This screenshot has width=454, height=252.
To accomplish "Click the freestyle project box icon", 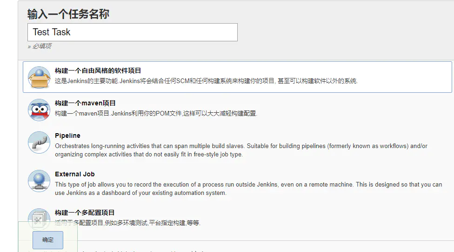I will [x=39, y=78].
